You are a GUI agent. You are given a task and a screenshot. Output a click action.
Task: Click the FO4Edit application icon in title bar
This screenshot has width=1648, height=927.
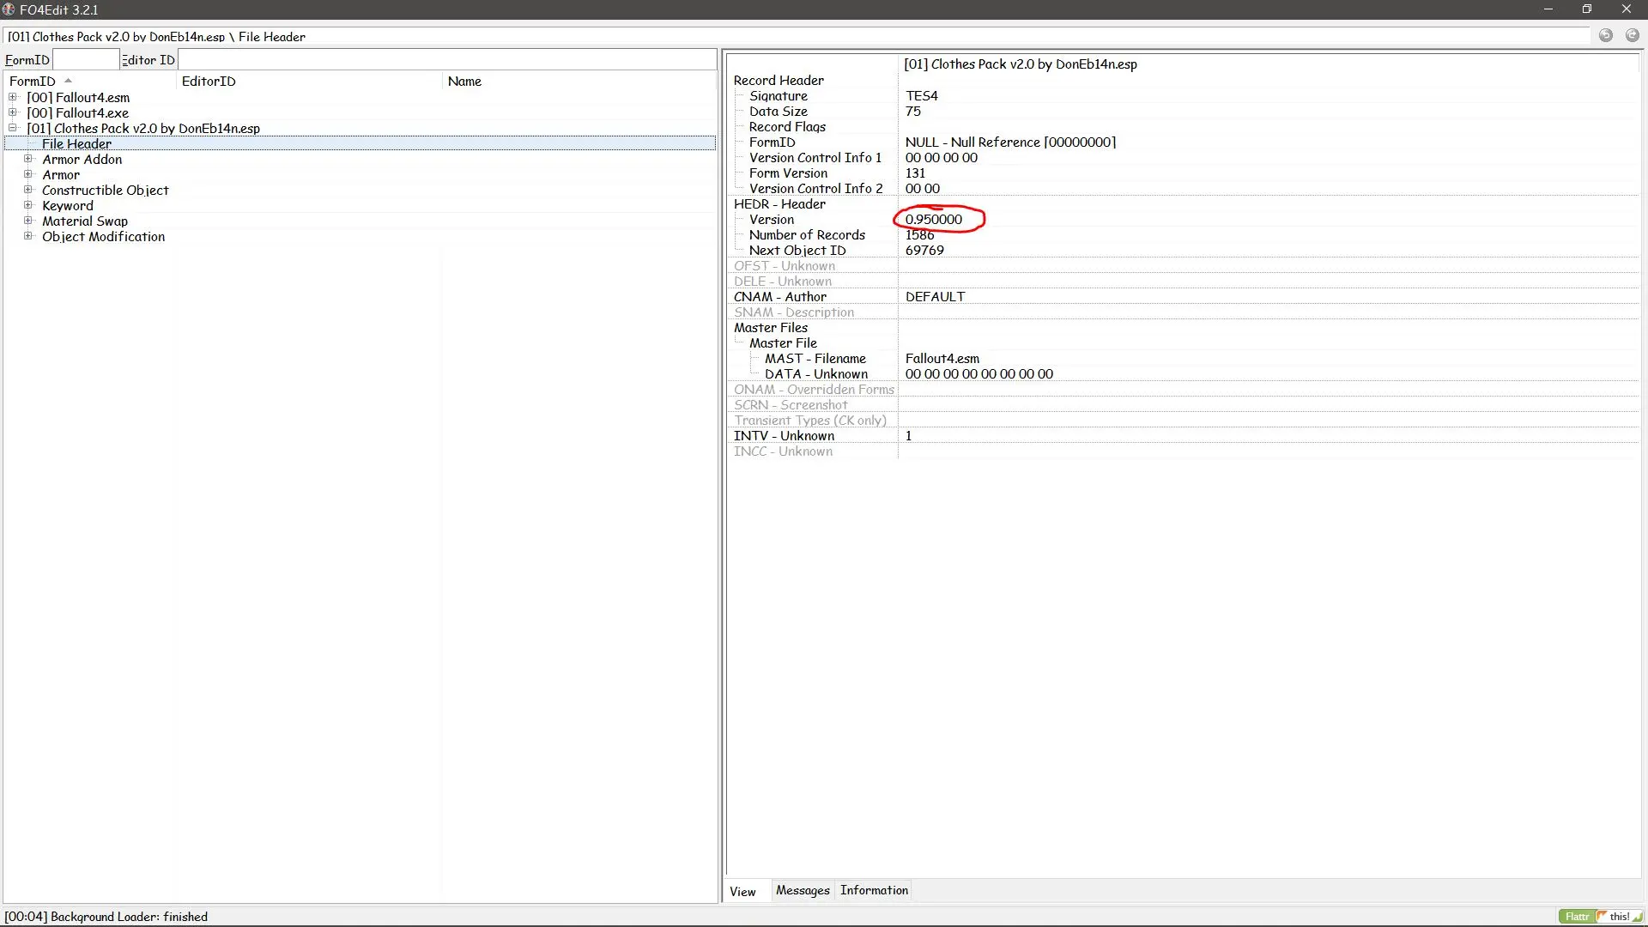click(9, 9)
